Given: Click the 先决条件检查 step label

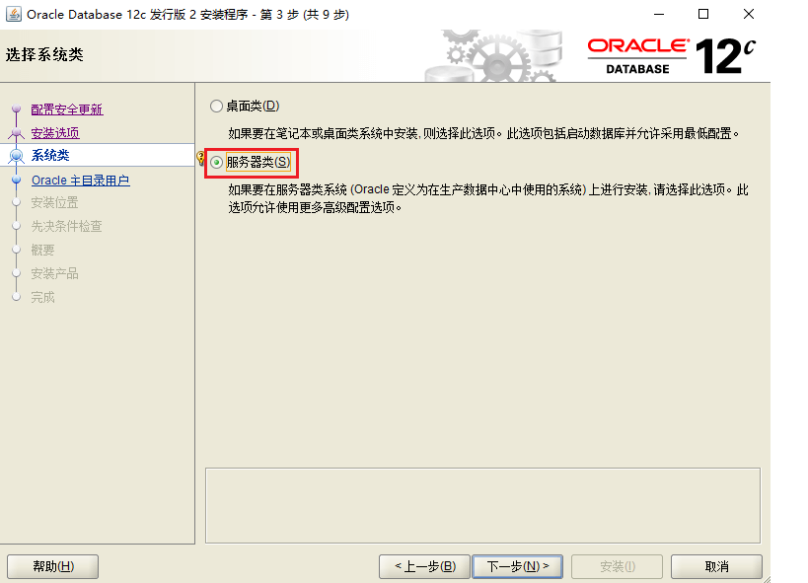Looking at the screenshot, I should pyautogui.click(x=66, y=226).
